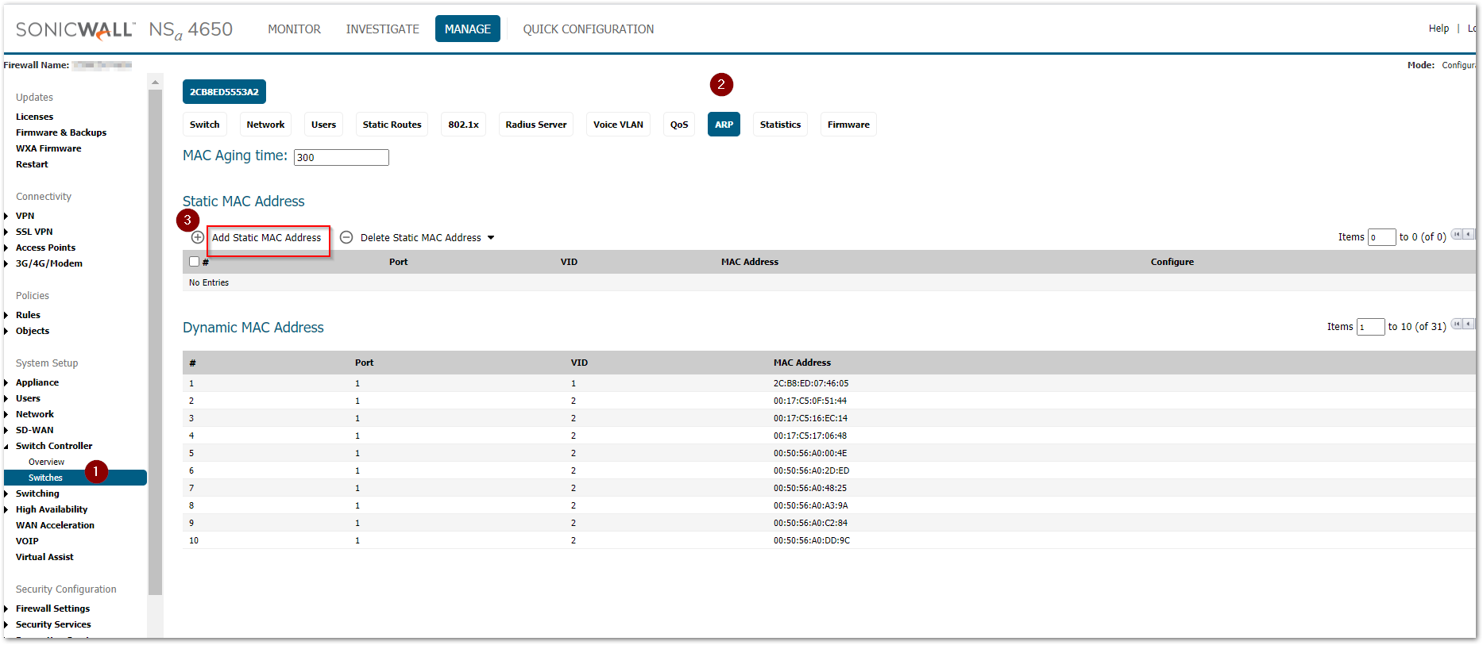Go to previous page of Dynamic MAC Address list
Image resolution: width=1483 pixels, height=645 pixels.
[1469, 324]
